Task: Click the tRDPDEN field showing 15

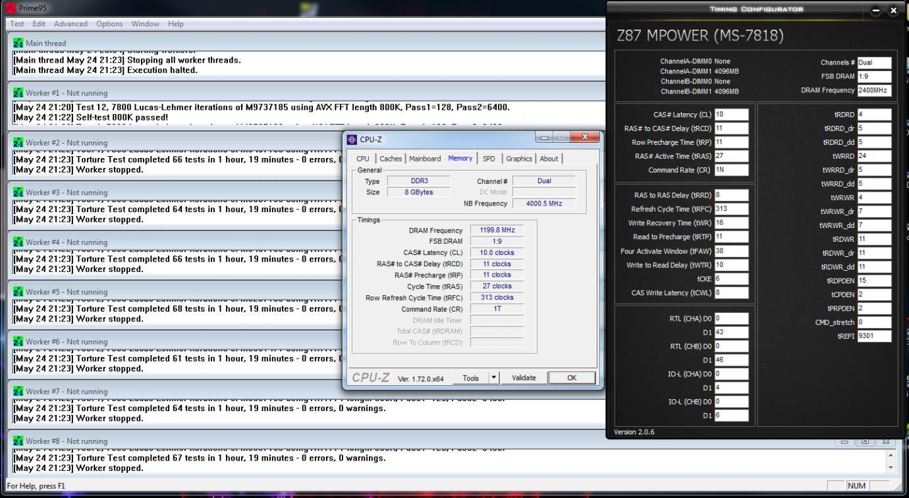Action: (x=874, y=281)
